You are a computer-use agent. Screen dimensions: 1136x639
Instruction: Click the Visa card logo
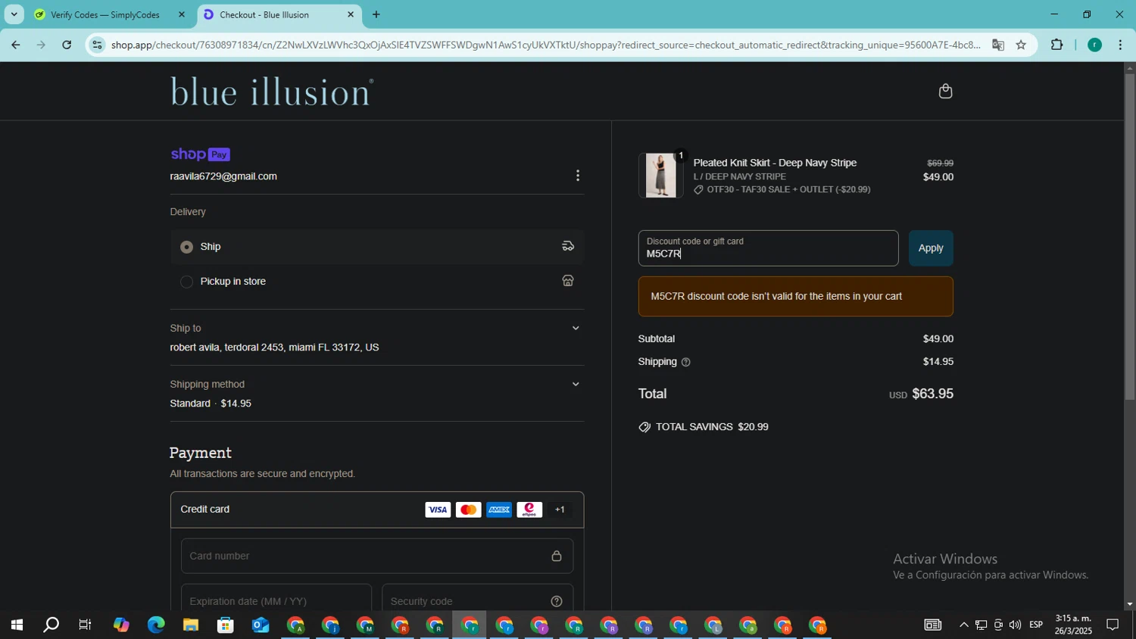438,510
